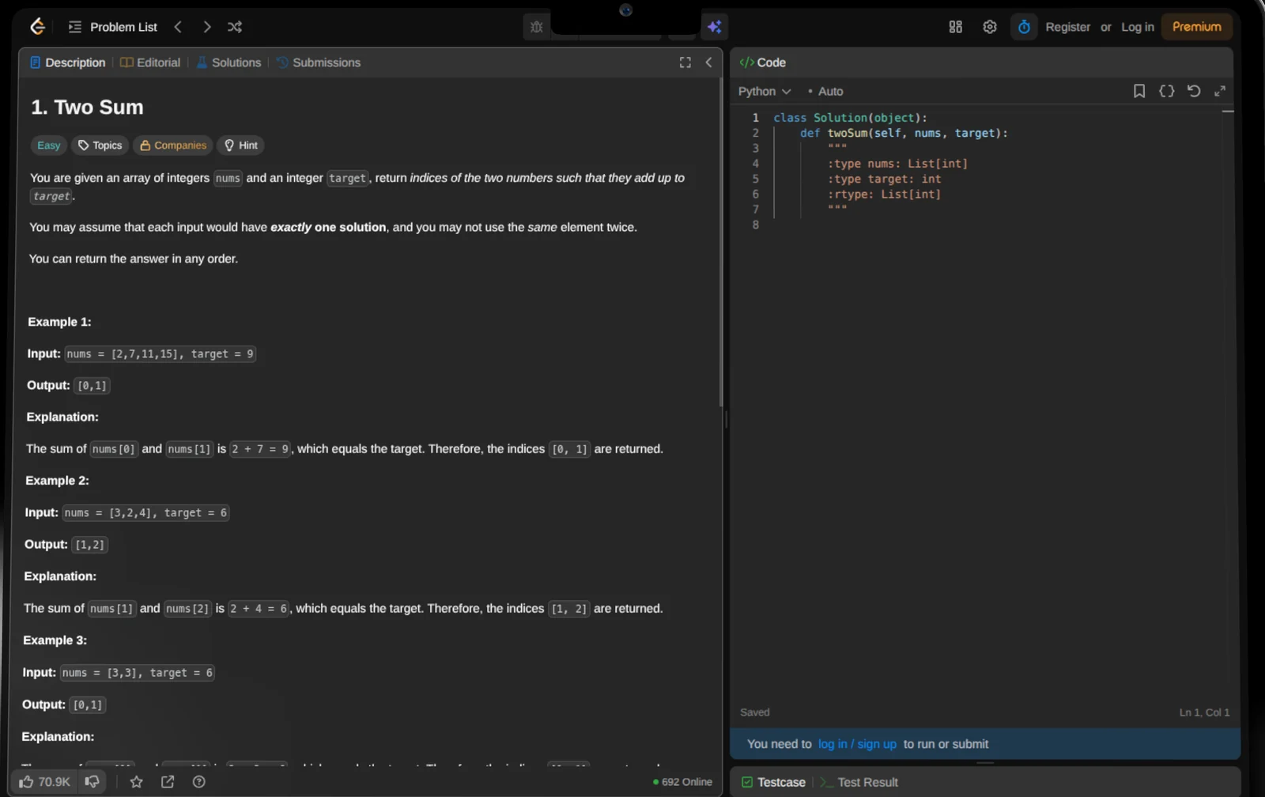This screenshot has height=797, width=1265.
Task: Click the Example 1 input code snippet
Action: click(x=160, y=354)
